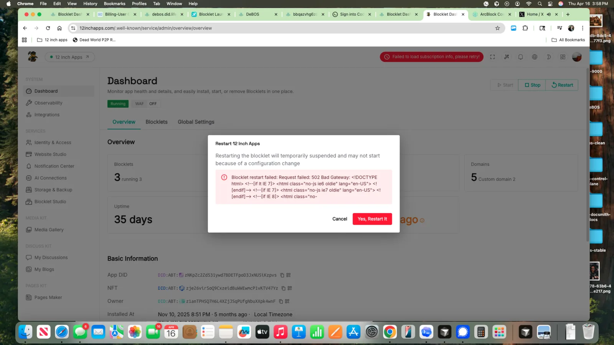
Task: Copy the App DID value
Action: click(x=282, y=275)
